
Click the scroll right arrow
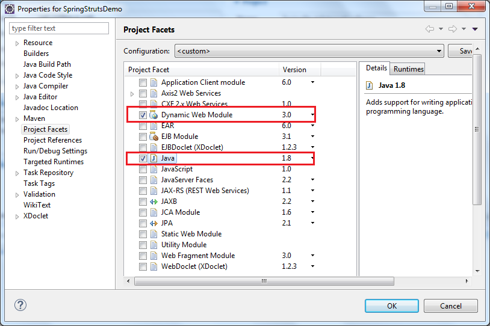click(x=467, y=281)
